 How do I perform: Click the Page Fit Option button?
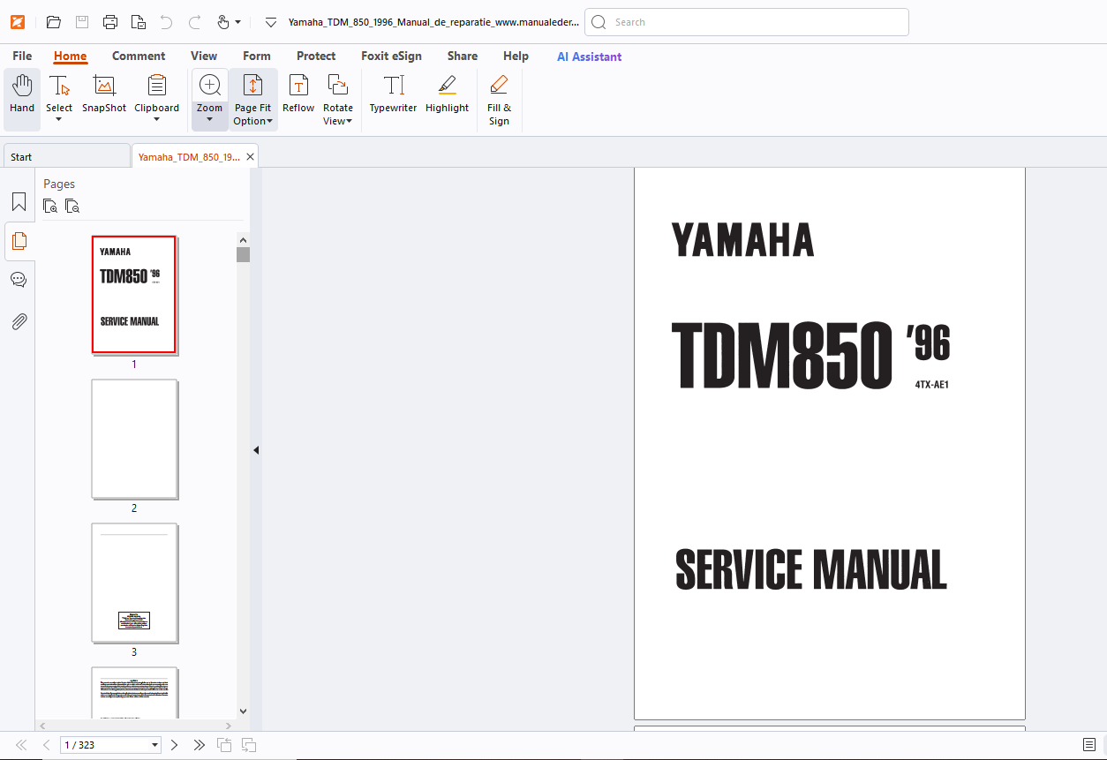[252, 100]
